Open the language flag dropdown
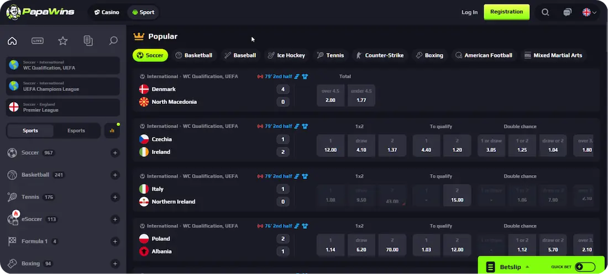 click(x=589, y=12)
